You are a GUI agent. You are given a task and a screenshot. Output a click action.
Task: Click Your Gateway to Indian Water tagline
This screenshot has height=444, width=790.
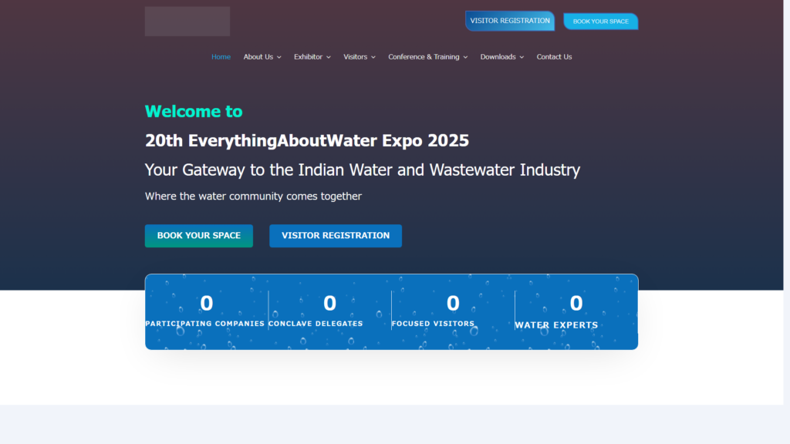[x=363, y=170]
